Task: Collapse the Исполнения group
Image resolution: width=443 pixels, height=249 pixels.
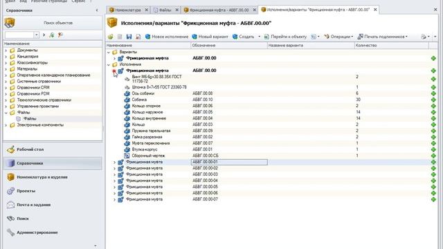Action: pyautogui.click(x=109, y=64)
